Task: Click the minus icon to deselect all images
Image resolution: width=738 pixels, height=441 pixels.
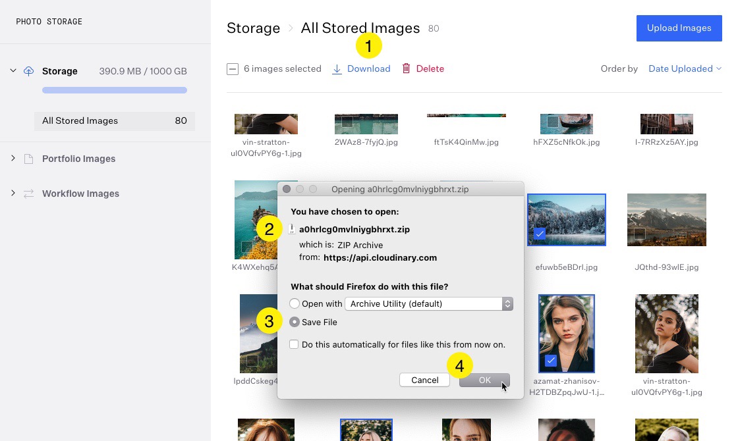Action: pos(232,68)
